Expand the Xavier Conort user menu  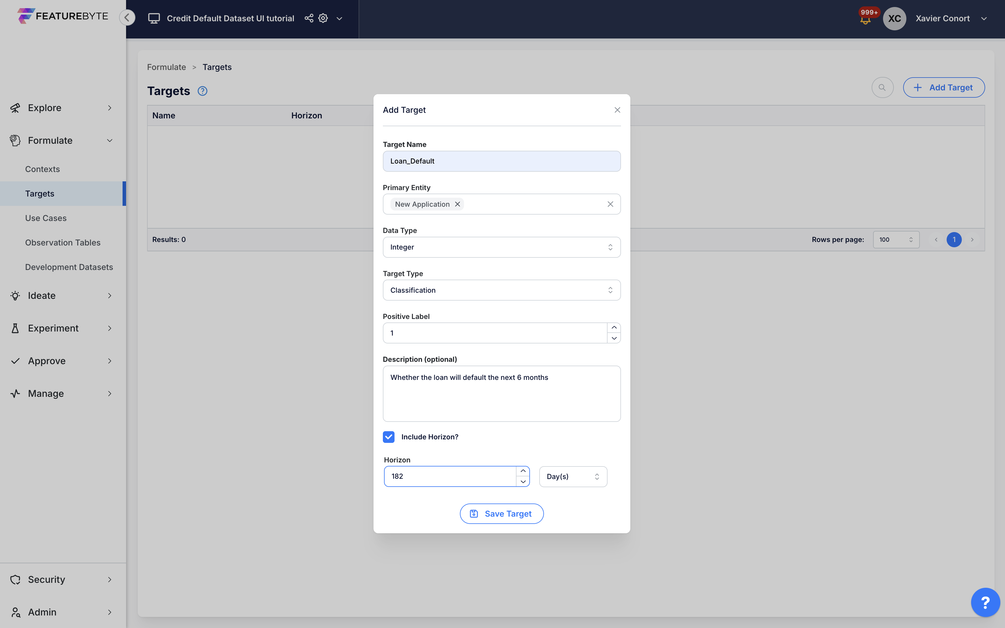pos(984,18)
